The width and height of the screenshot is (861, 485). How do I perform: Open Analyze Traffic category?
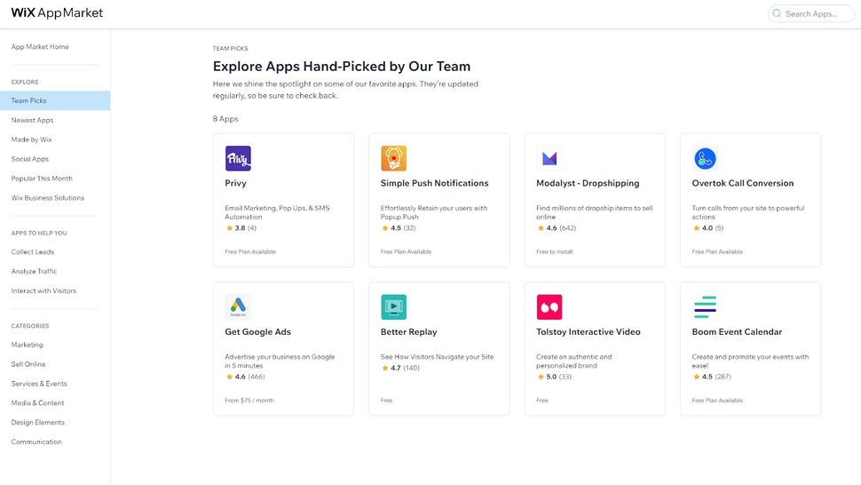[34, 271]
